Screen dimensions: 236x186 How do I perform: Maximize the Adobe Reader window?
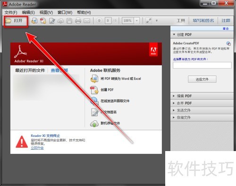213,3
